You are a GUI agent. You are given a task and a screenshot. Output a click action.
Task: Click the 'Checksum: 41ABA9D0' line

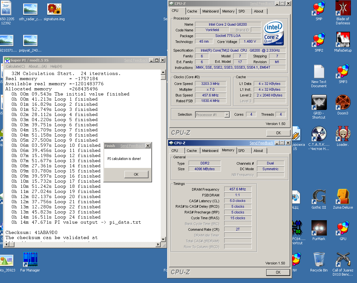tap(31, 232)
